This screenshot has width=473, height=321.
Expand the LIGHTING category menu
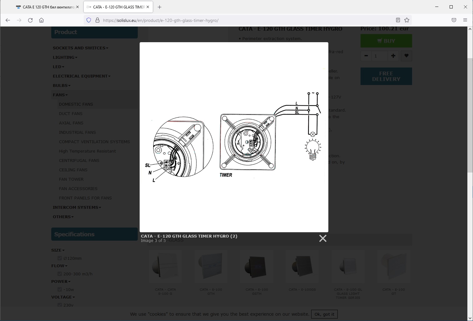pyautogui.click(x=65, y=58)
